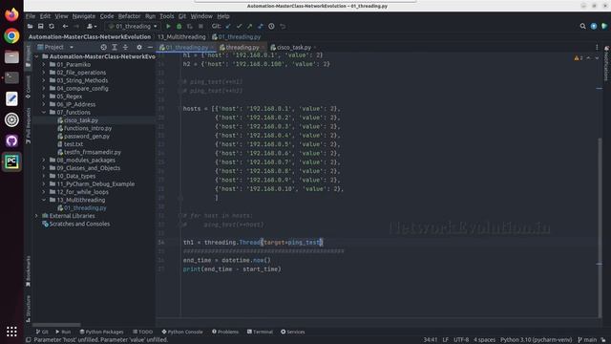Toggle the Commit tool window stripe button
The image size is (611, 344).
click(28, 87)
